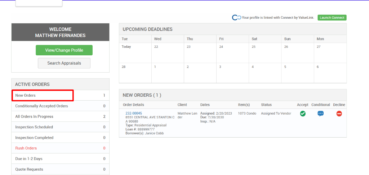Image resolution: width=369 pixels, height=175 pixels.
Task: Open Conditionally Accepted Orders list
Action: [x=60, y=106]
